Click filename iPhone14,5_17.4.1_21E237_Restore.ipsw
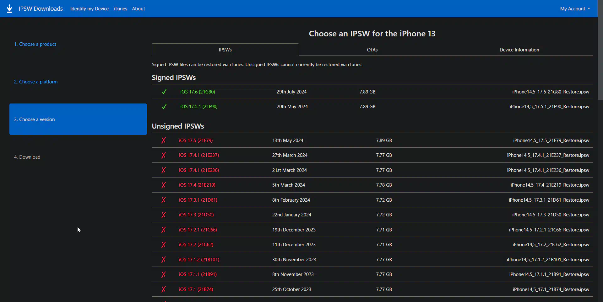 click(x=548, y=155)
